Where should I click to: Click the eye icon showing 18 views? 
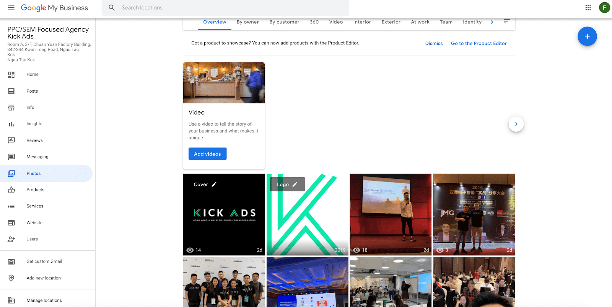click(356, 250)
